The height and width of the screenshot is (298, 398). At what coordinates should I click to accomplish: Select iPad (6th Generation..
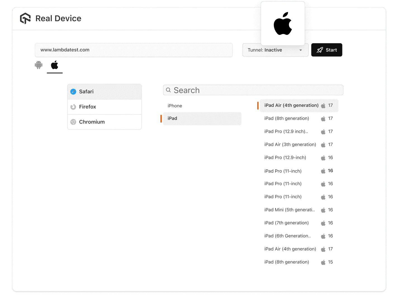coord(299,236)
